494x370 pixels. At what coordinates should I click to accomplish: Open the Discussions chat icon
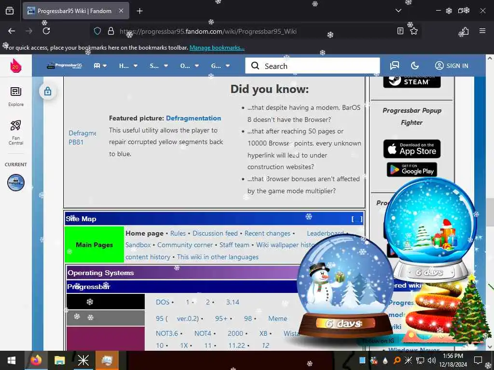tap(395, 66)
